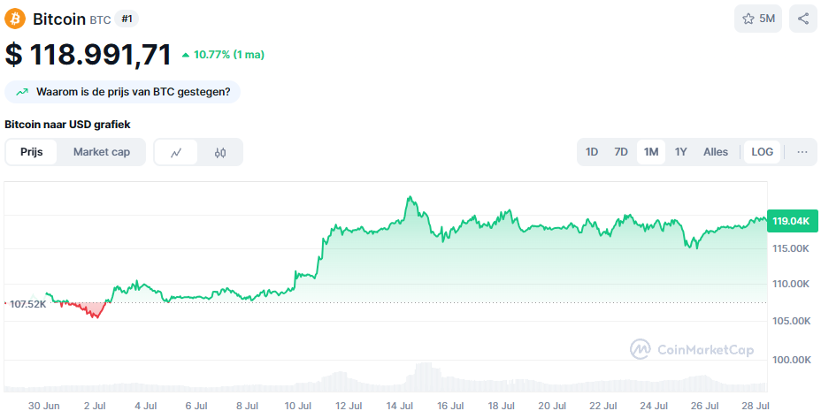This screenshot has width=821, height=411.
Task: Open 'Waarom is de prijs van BTC gestegen?'
Action: click(x=122, y=92)
